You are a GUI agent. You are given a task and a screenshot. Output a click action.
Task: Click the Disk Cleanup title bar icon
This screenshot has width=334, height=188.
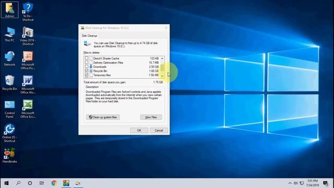point(82,28)
